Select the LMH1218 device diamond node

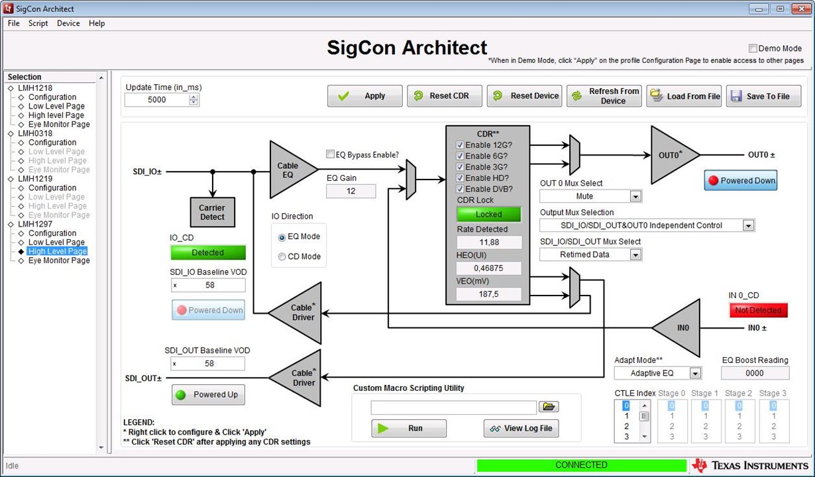(11, 88)
